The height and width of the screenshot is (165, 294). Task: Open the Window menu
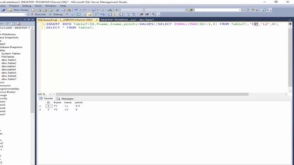pos(51,6)
